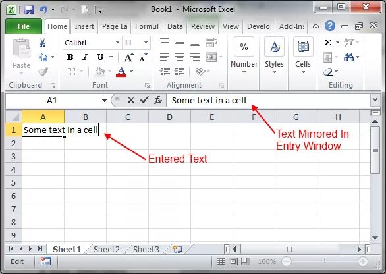Click Top Align icon
The image size is (386, 274).
165,41
